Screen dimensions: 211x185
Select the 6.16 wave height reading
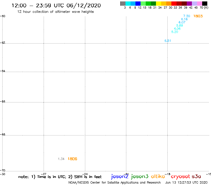[184, 19]
